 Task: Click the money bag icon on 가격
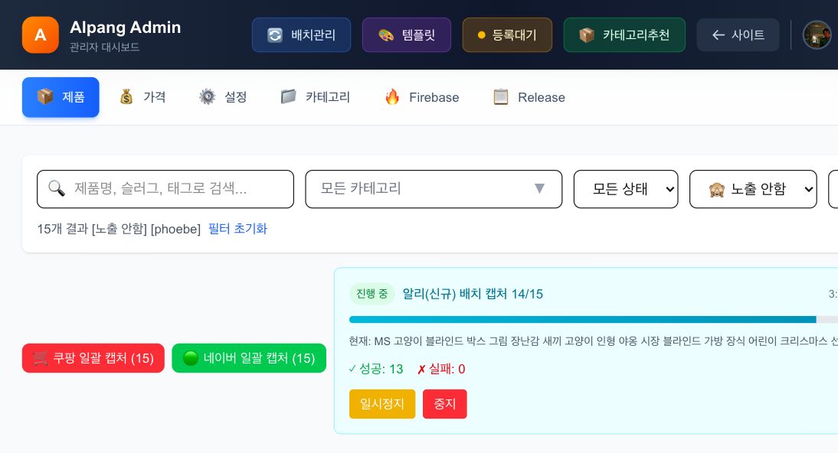[126, 97]
